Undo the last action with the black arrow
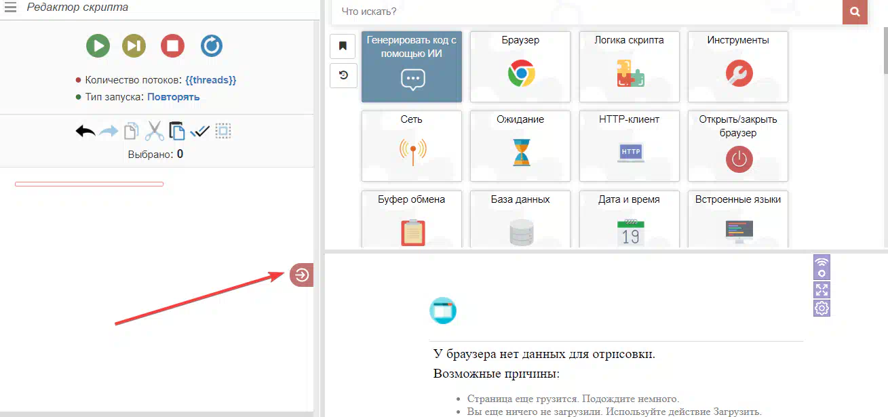 pos(85,131)
